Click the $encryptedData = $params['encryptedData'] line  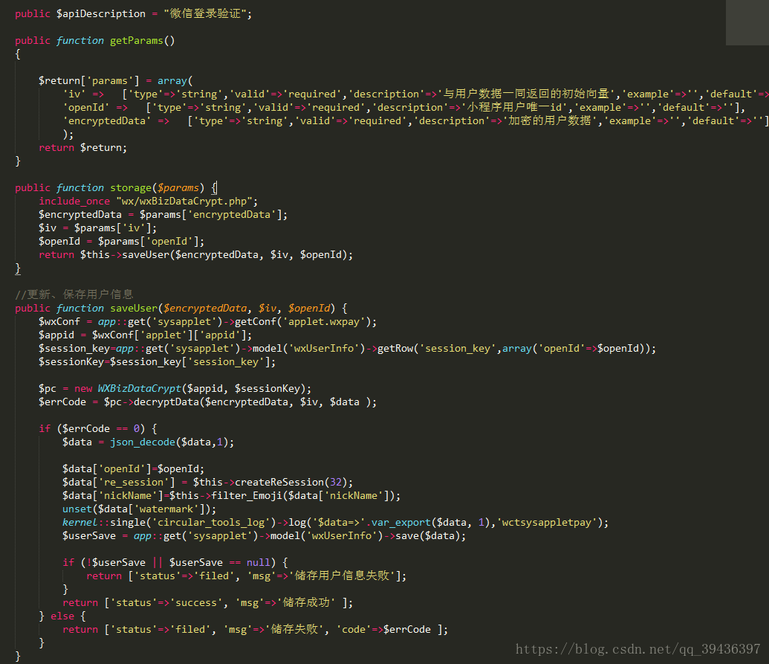tap(163, 214)
